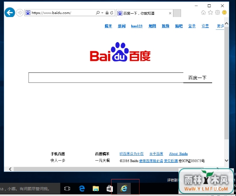This screenshot has height=196, width=236.
Task: Open the 更多 more link
Action: tap(220, 26)
